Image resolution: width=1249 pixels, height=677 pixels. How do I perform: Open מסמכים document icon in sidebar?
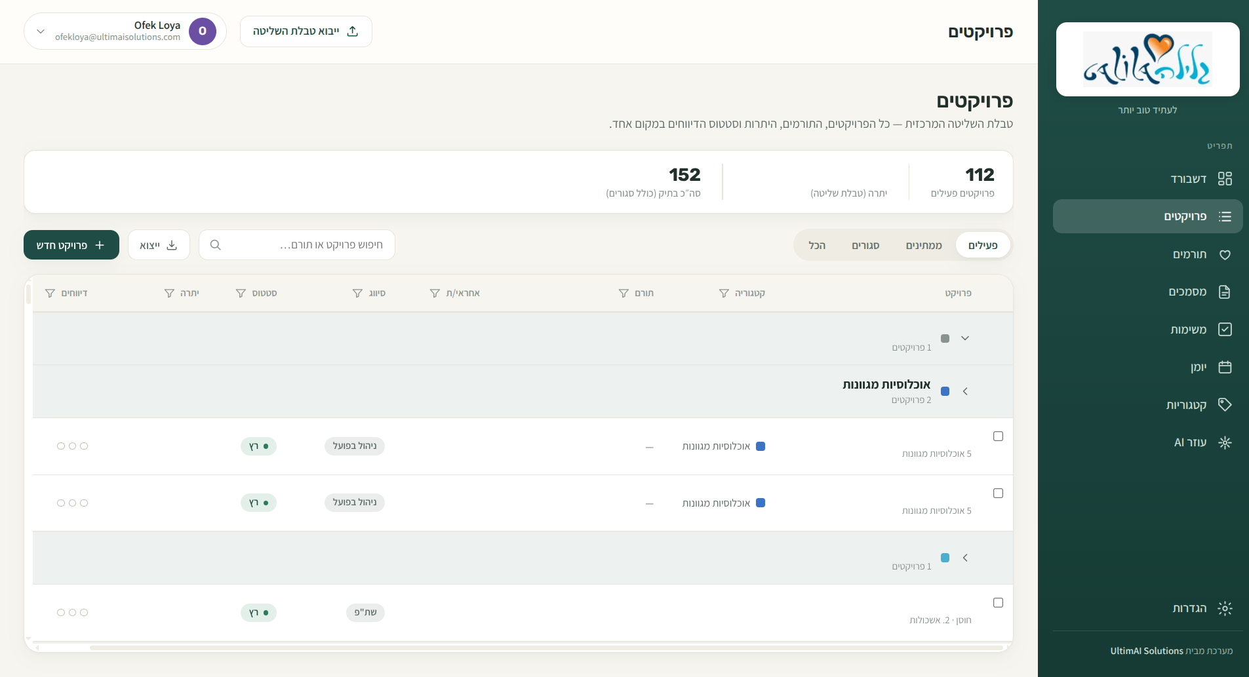(1225, 292)
